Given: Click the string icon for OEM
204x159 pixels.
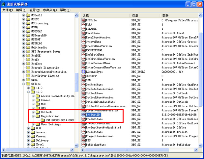Looking at the screenshot, I should coord(83,80).
